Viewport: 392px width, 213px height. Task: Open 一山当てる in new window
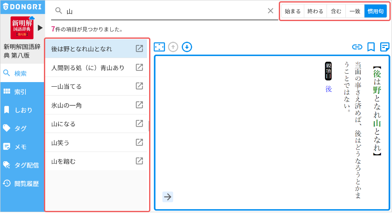pyautogui.click(x=139, y=86)
